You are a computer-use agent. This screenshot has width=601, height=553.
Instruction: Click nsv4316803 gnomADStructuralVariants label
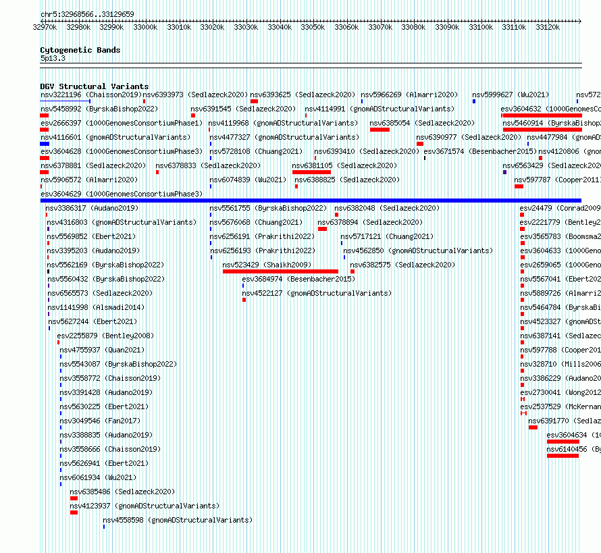(x=122, y=222)
